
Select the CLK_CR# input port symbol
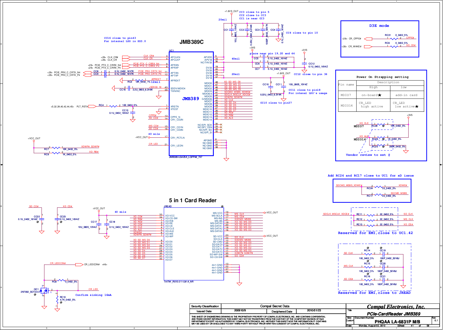(x=126, y=57)
